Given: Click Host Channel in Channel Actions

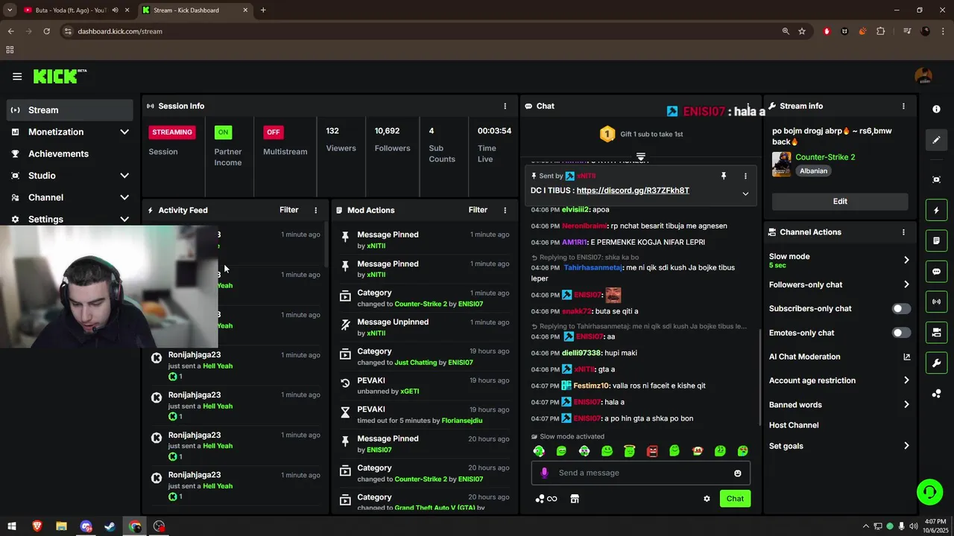Looking at the screenshot, I should (794, 425).
